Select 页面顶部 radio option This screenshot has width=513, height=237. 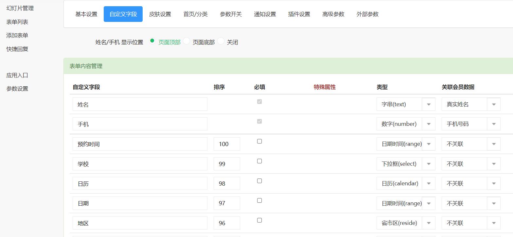pyautogui.click(x=152, y=41)
